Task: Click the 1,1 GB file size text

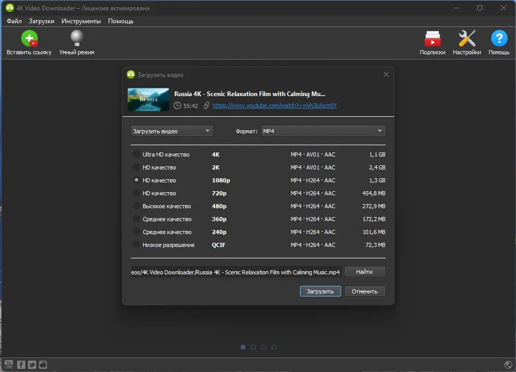Action: point(377,154)
